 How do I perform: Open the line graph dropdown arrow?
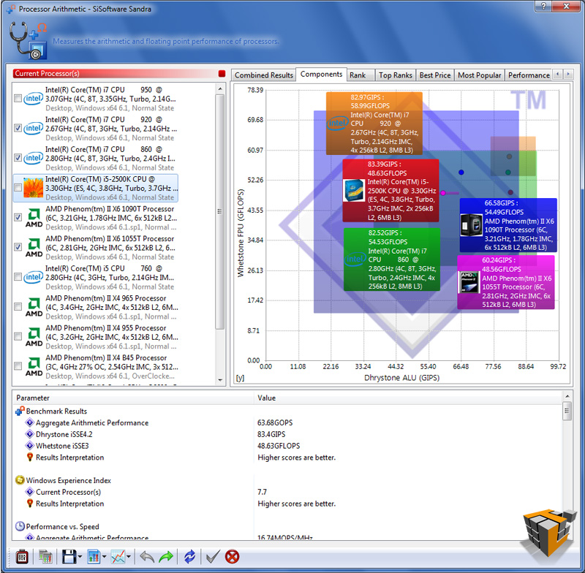coord(129,557)
